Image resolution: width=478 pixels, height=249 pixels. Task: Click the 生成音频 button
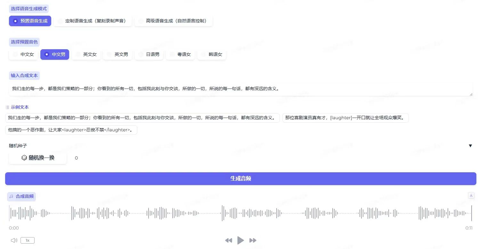click(x=240, y=179)
